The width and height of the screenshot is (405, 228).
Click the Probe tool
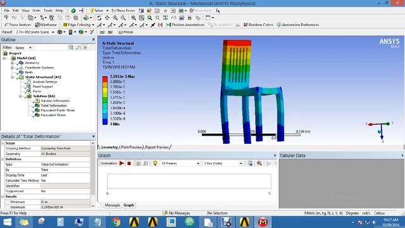click(125, 32)
